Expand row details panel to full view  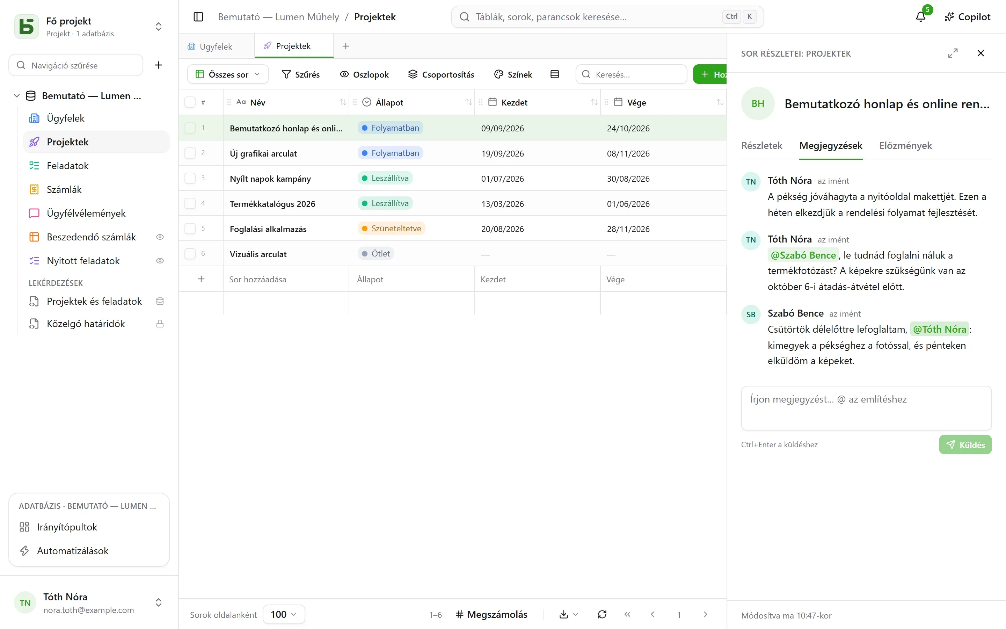pos(953,53)
